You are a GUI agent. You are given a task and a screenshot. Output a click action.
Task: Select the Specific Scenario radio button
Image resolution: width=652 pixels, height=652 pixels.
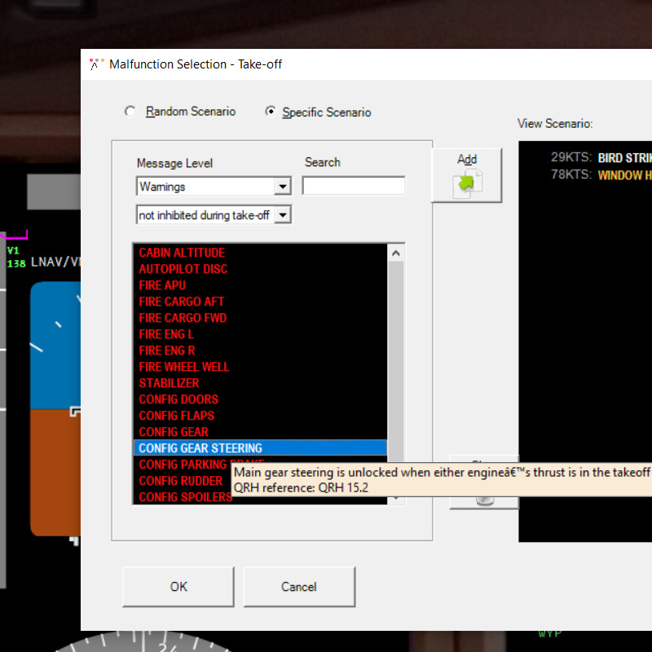coord(271,112)
